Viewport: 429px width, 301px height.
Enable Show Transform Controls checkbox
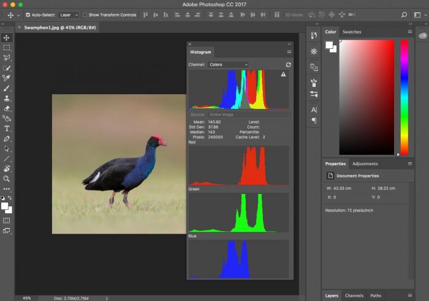(x=85, y=14)
